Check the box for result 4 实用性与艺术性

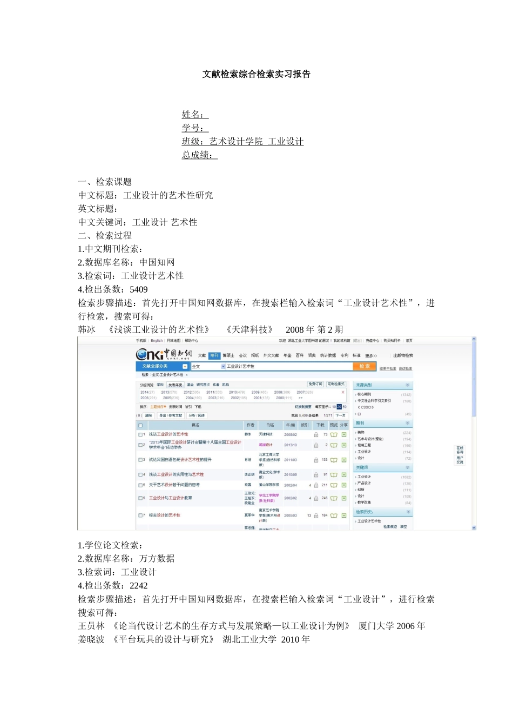point(140,474)
